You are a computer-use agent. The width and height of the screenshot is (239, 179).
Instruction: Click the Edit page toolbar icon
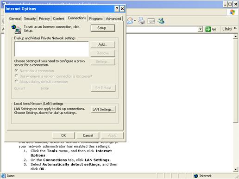point(151,21)
